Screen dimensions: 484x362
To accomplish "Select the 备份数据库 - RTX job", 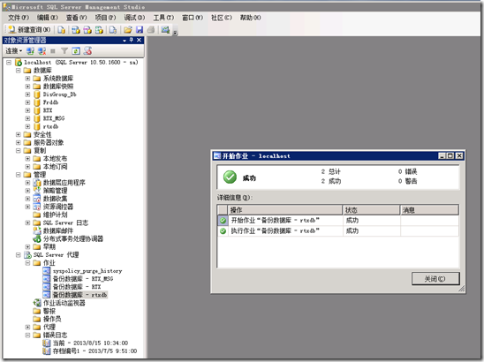I will [77, 287].
